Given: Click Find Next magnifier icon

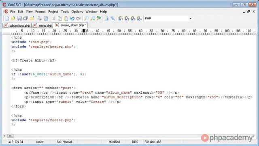Looking at the screenshot, I should pos(93,18).
